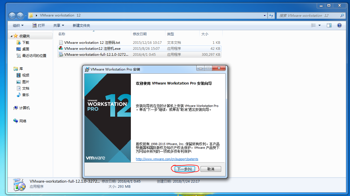Select file VMware workstation 12 注册码.txt
Screen dimensions: 350x196
pyautogui.click(x=92, y=43)
